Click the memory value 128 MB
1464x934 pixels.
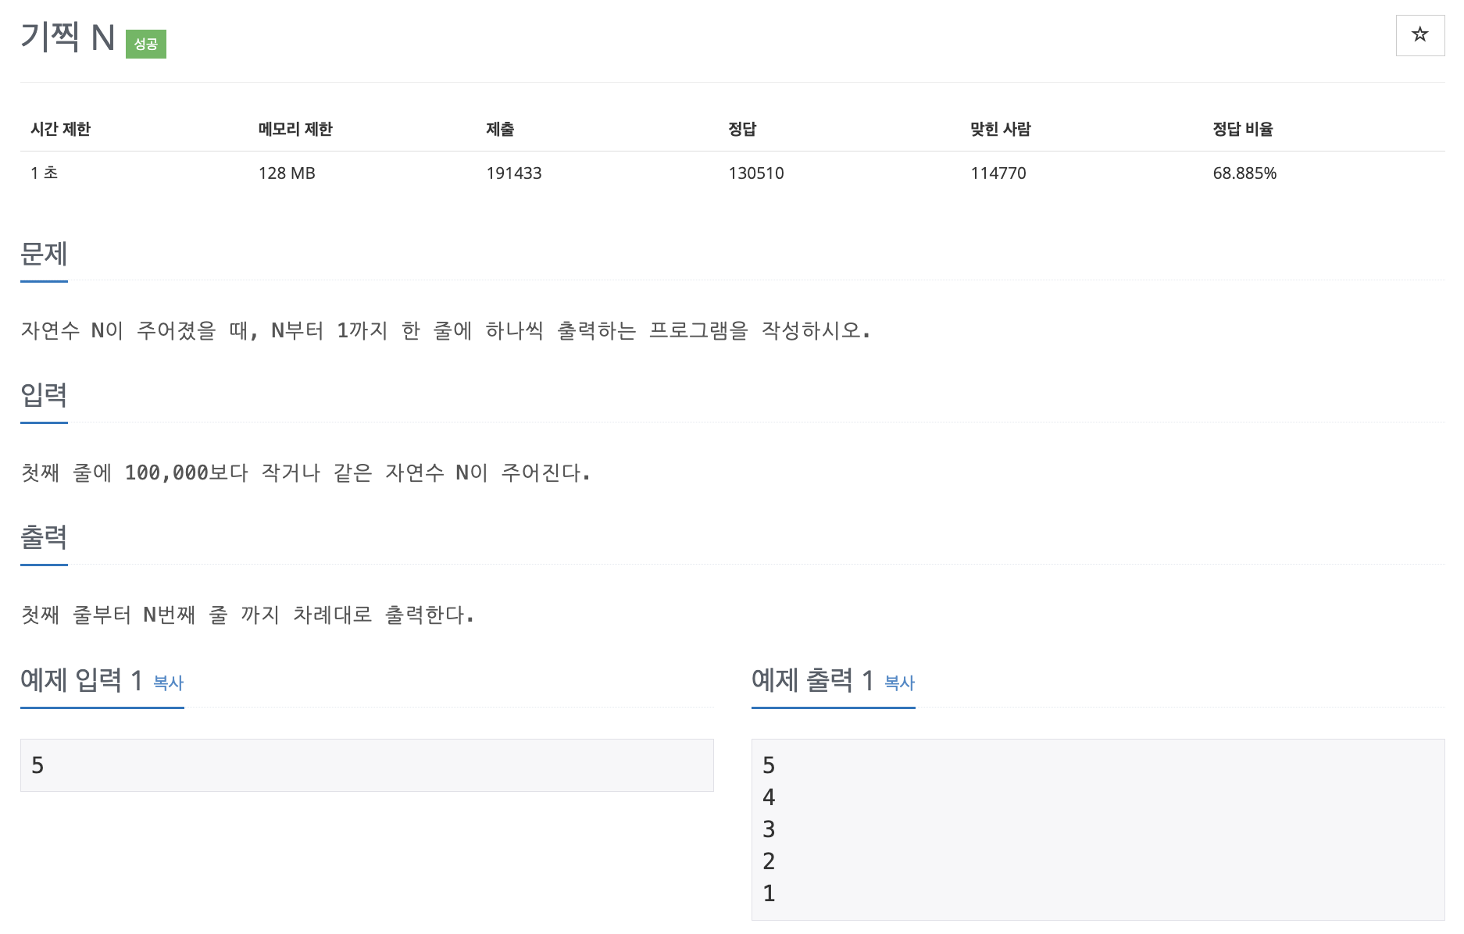(287, 173)
